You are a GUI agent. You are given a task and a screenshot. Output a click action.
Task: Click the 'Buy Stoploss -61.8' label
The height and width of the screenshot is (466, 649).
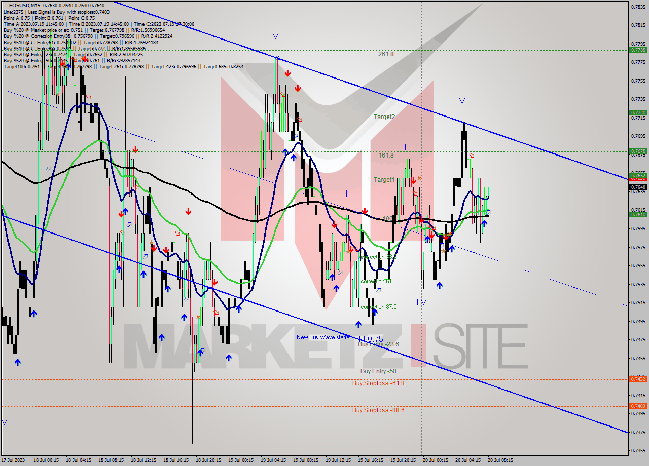click(x=378, y=383)
